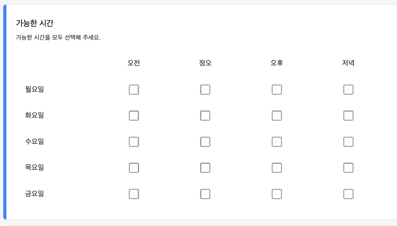
Task: Check the 수요일 정오 checkbox
Action: 205,141
